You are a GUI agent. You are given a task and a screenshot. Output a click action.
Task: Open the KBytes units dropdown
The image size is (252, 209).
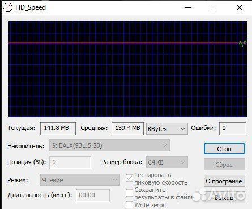click(167, 129)
